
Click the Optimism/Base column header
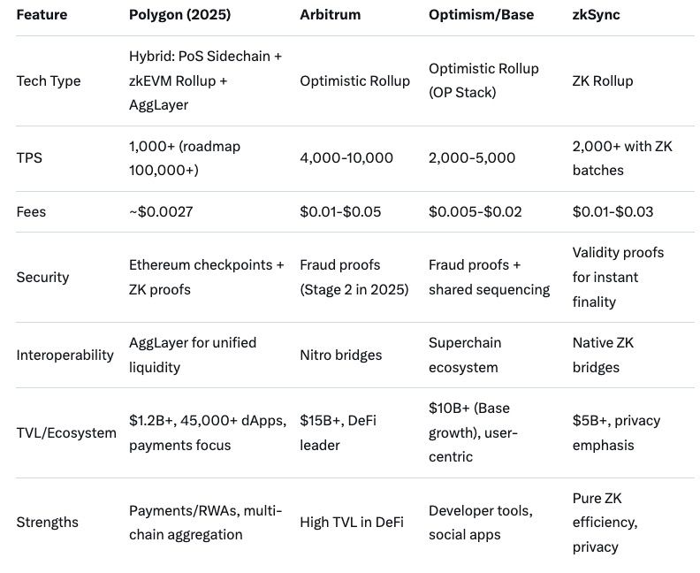click(481, 15)
